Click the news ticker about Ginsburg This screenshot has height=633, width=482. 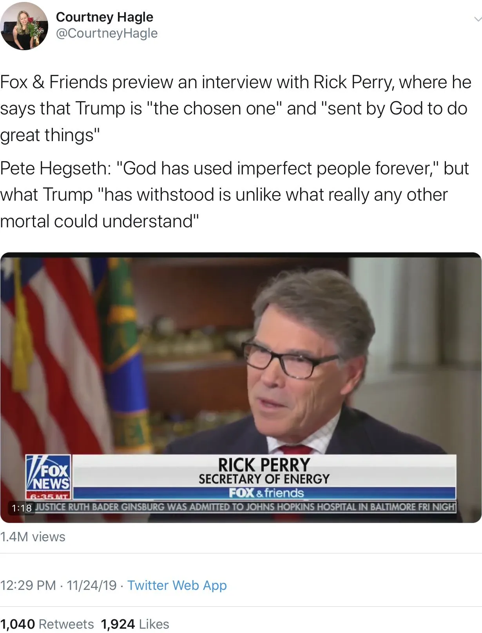click(246, 507)
